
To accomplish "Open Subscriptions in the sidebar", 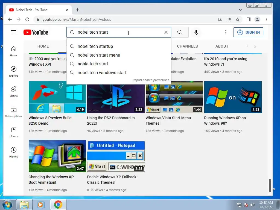I will coord(14,112).
